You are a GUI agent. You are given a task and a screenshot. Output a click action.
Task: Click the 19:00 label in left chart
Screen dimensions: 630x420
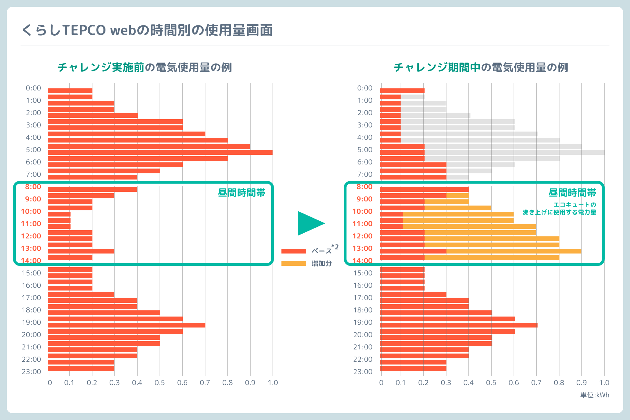coord(31,322)
